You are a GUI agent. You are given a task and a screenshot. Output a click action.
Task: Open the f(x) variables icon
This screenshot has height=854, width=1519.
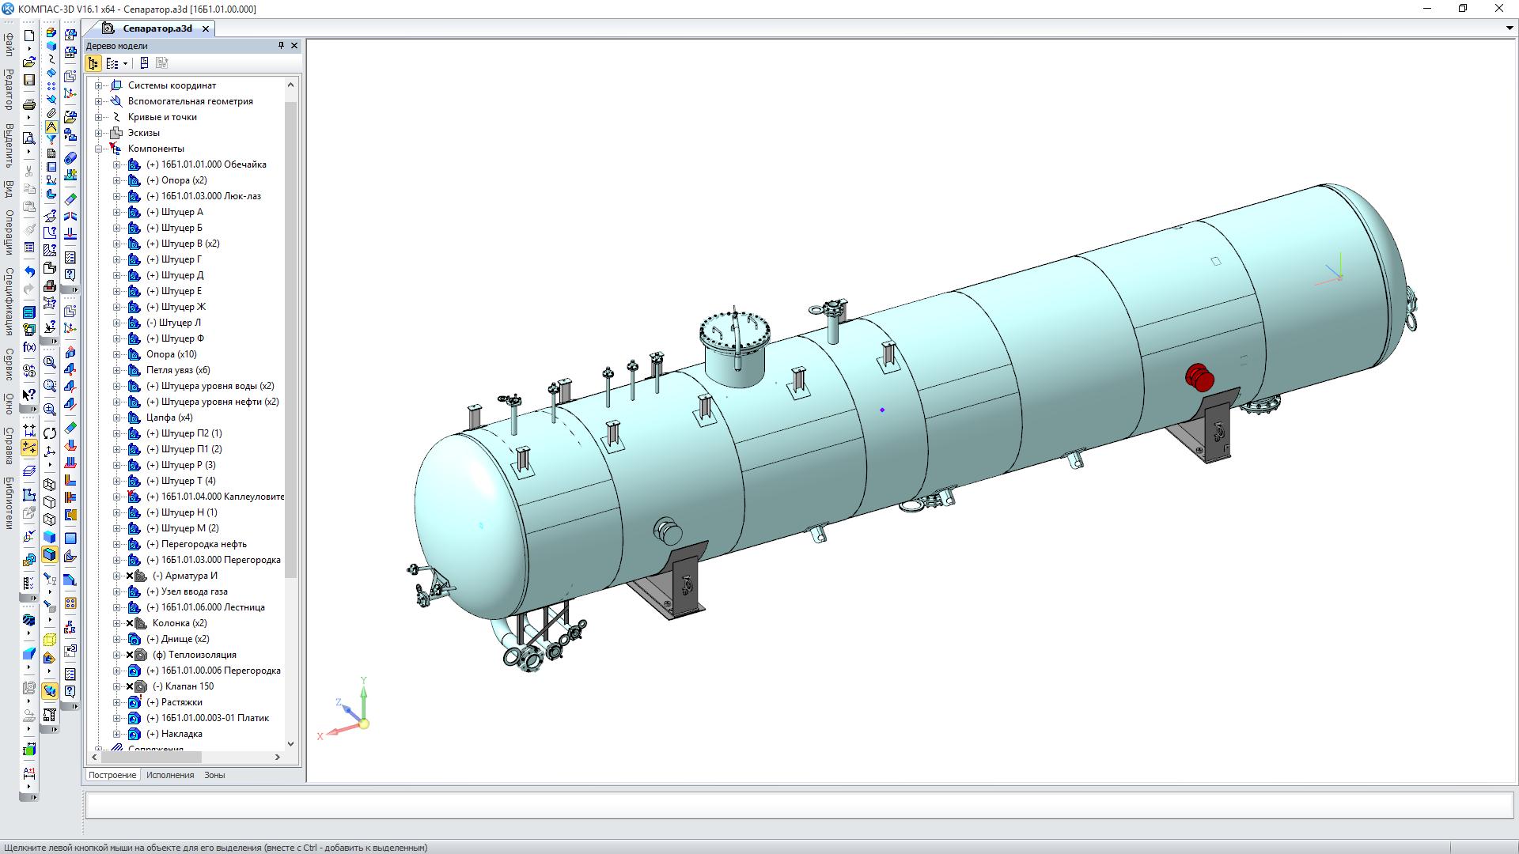(x=29, y=347)
